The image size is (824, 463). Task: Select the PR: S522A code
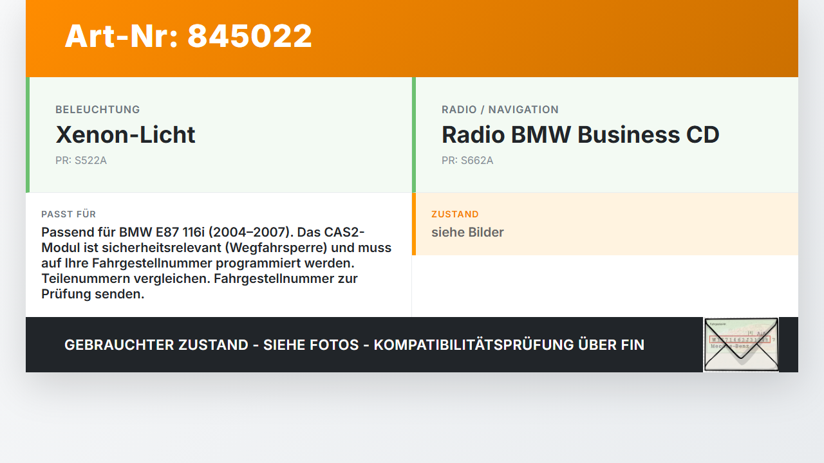click(81, 160)
